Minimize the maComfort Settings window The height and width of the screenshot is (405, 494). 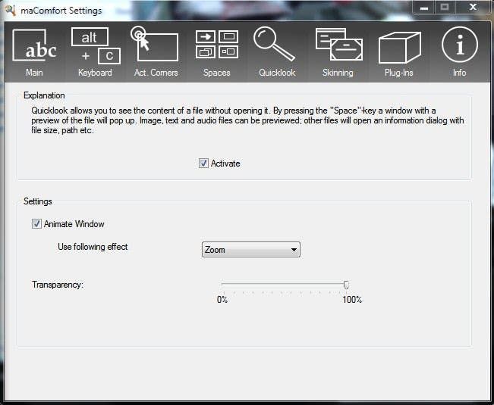pyautogui.click(x=424, y=8)
